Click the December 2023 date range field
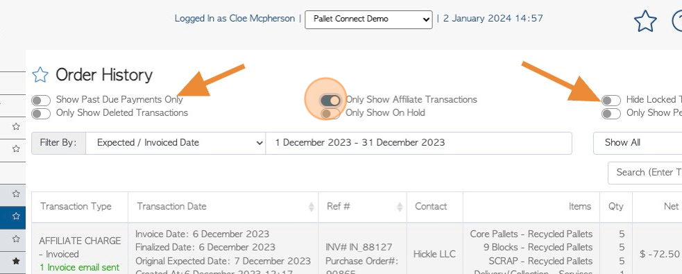Screen dimensions: 682x274 (x=419, y=143)
